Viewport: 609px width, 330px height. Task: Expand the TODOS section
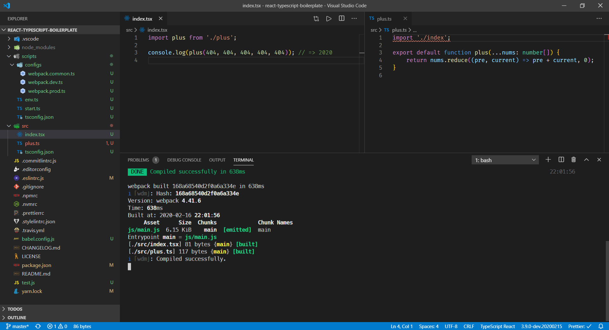point(60,309)
